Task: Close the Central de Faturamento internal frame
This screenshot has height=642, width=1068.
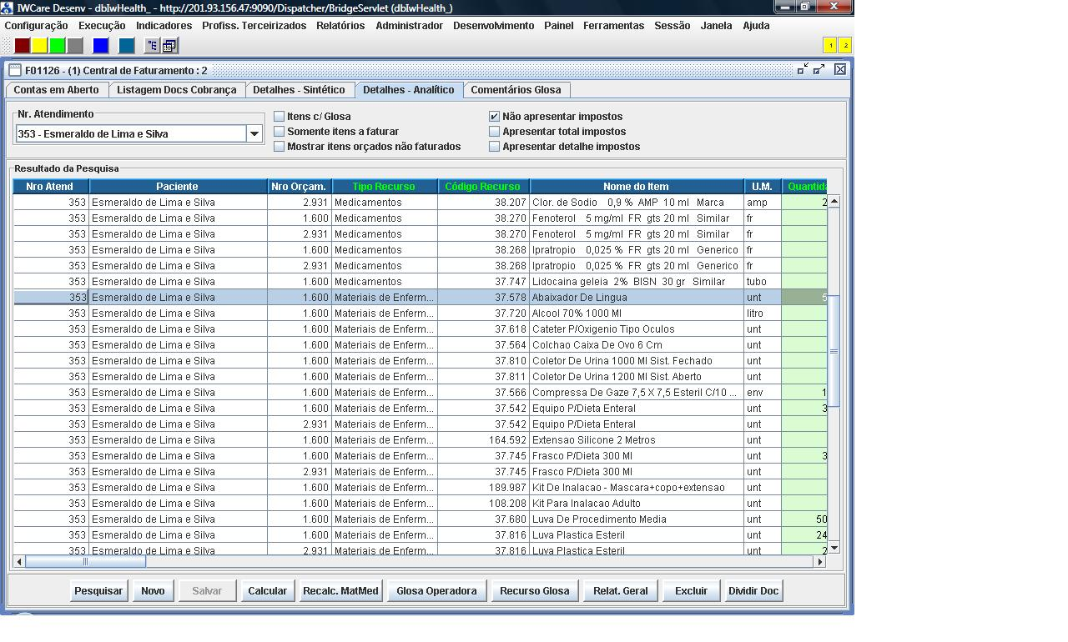Action: (x=840, y=70)
